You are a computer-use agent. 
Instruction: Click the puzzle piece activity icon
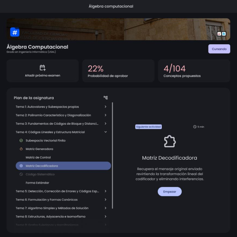click(170, 141)
